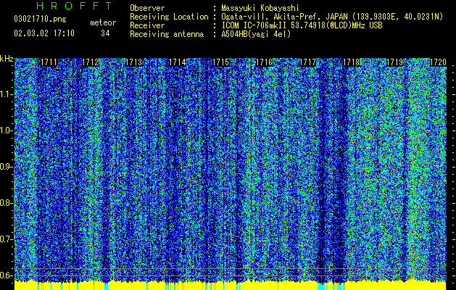The height and width of the screenshot is (290, 456).
Task: Click the meteor count value 34
Action: click(x=105, y=33)
